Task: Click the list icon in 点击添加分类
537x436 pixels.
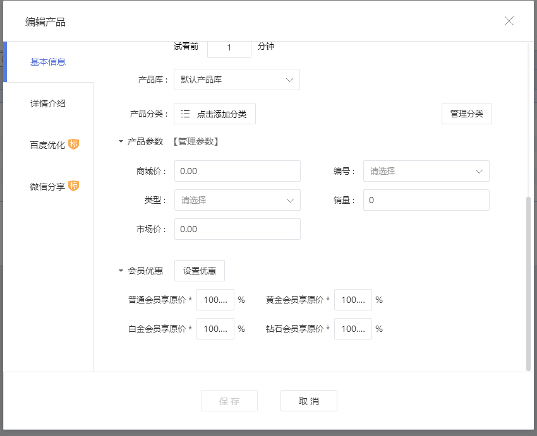Action: (x=185, y=114)
